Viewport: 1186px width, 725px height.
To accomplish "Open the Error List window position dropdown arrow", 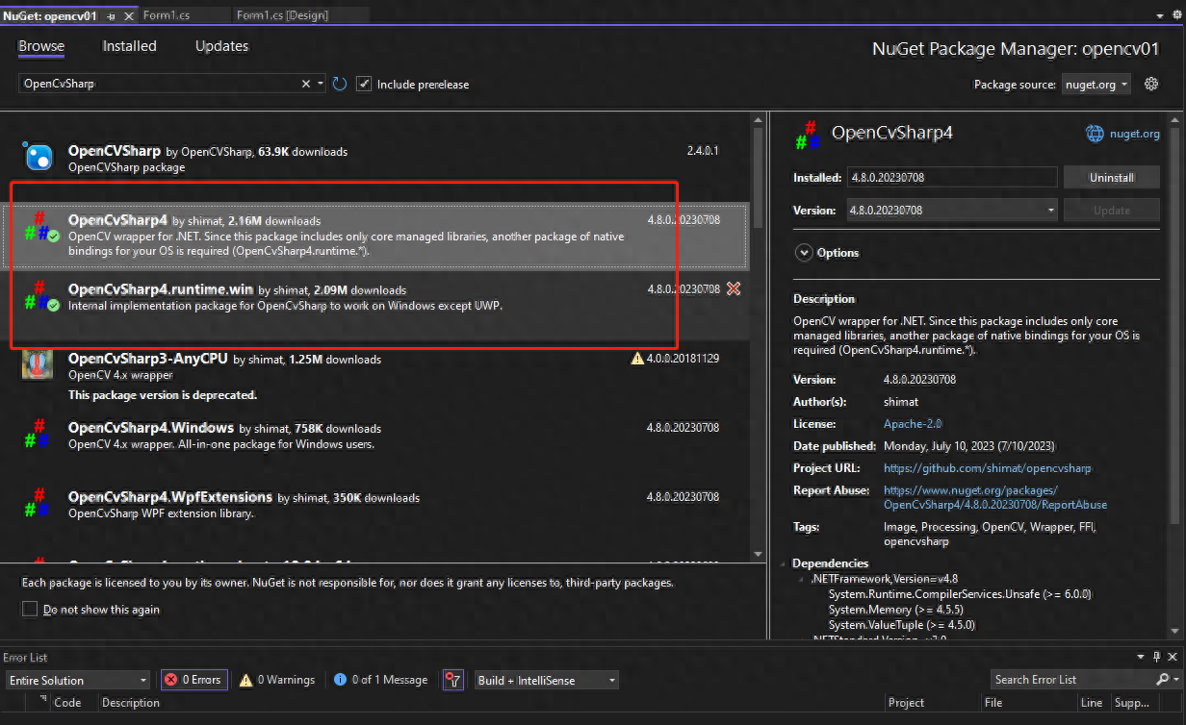I will [x=1143, y=657].
